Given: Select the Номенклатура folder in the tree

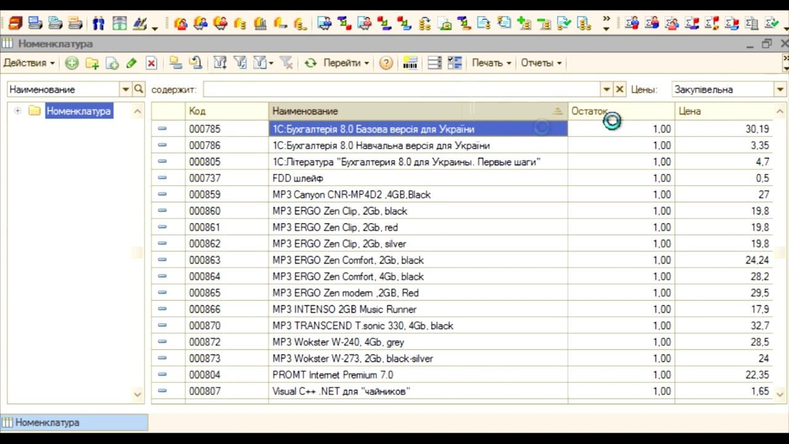Looking at the screenshot, I should tap(78, 111).
